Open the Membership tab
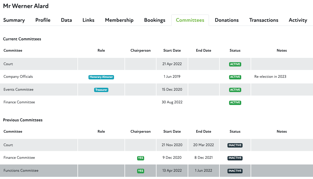Image resolution: width=313 pixels, height=179 pixels. [x=119, y=20]
